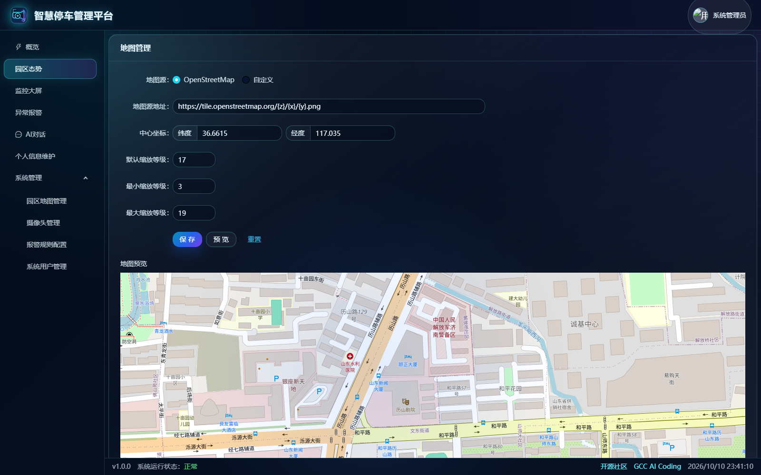761x475 pixels.
Task: Click the 系统管理员 user name
Action: [x=729, y=15]
